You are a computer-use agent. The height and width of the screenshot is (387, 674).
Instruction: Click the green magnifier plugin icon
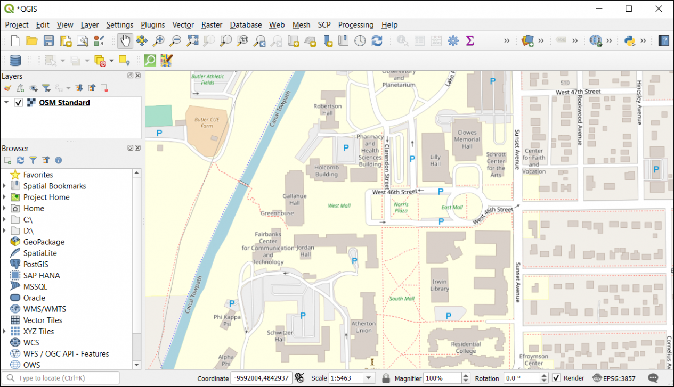point(150,61)
